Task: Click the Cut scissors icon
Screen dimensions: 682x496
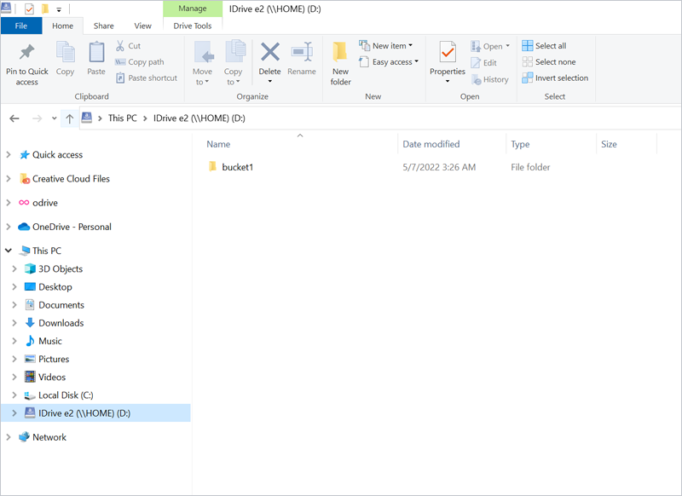Action: (x=120, y=46)
